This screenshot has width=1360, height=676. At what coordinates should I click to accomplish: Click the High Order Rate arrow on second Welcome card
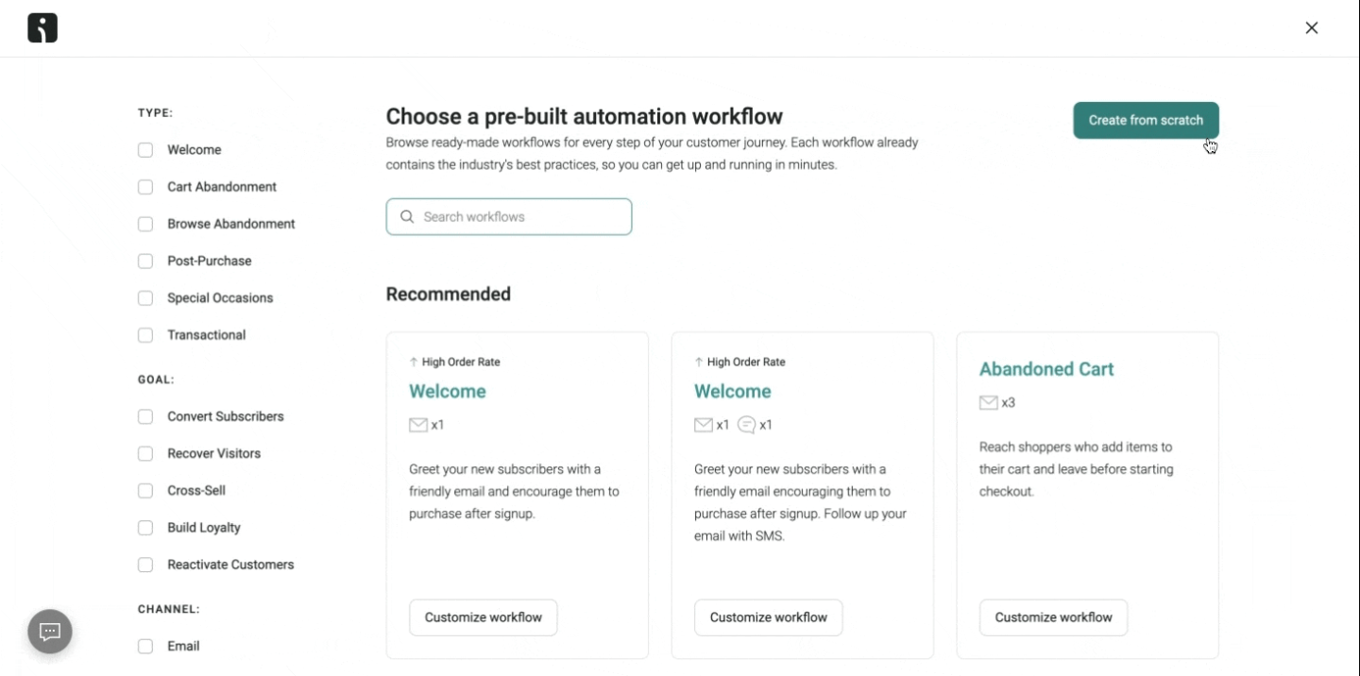(698, 362)
